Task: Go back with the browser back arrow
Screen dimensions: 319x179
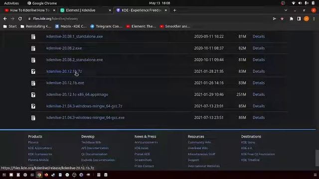Action: [x=5, y=19]
